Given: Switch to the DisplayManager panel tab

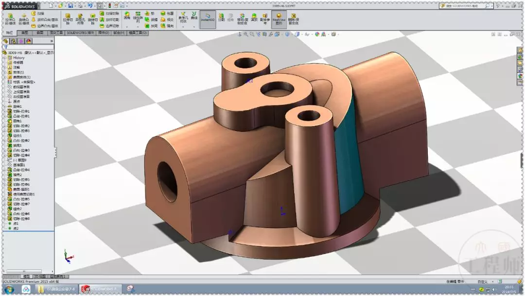Looking at the screenshot, I should [29, 41].
